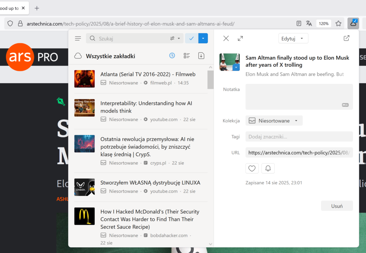Click the export/download icon

click(201, 55)
